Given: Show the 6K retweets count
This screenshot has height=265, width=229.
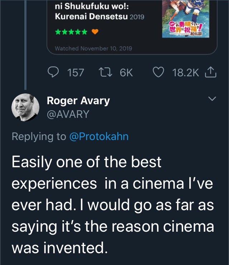Looking at the screenshot, I should click(126, 73).
